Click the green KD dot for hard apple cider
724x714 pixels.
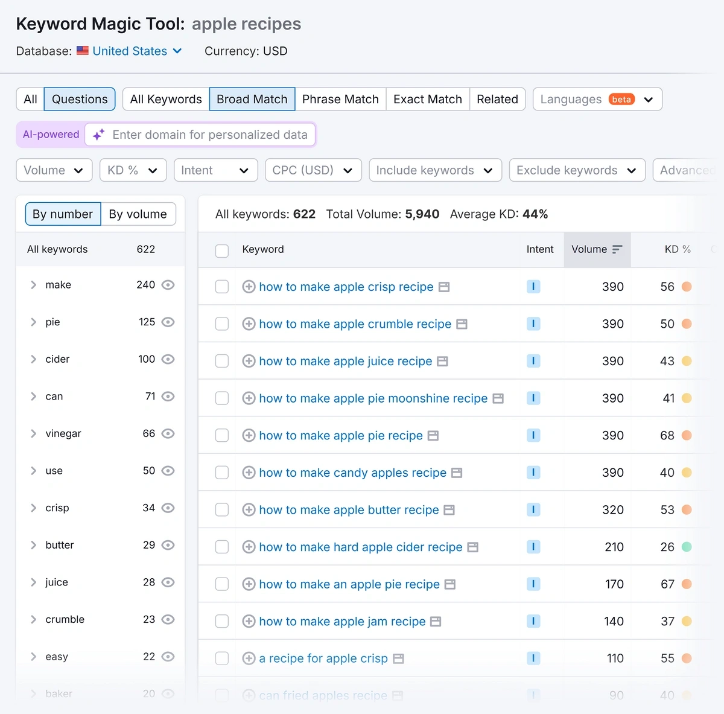click(687, 547)
